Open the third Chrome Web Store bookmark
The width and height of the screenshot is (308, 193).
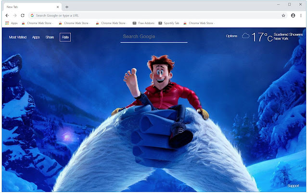coord(111,23)
